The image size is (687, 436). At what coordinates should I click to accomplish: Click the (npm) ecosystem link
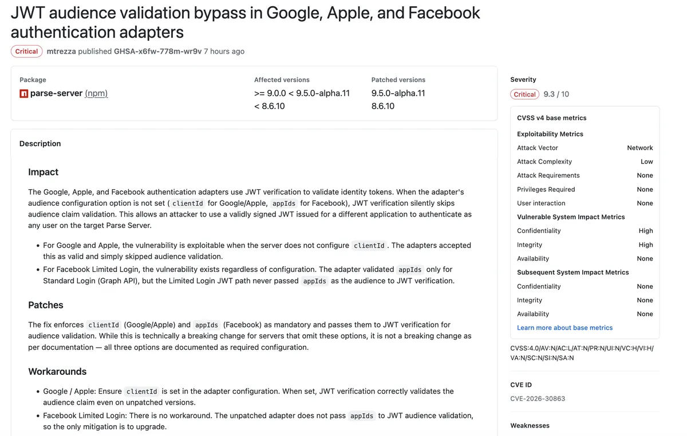(x=96, y=93)
